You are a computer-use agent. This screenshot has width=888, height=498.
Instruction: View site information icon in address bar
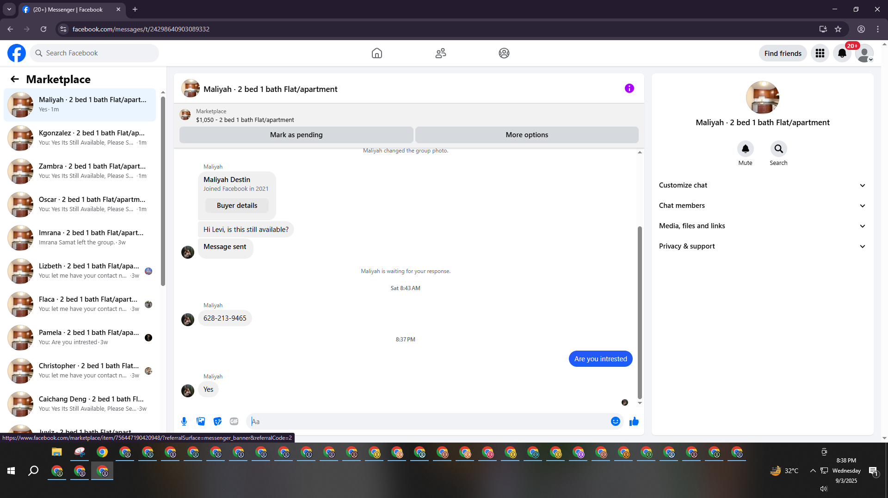click(x=63, y=29)
